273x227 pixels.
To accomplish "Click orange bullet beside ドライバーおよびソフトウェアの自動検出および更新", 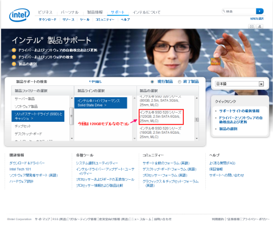I will tap(14, 50).
